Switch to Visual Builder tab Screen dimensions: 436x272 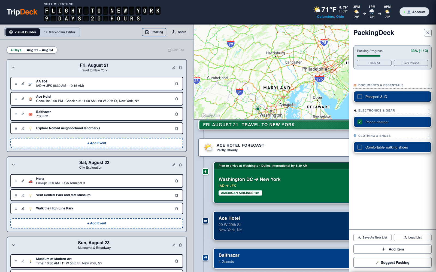click(x=23, y=32)
